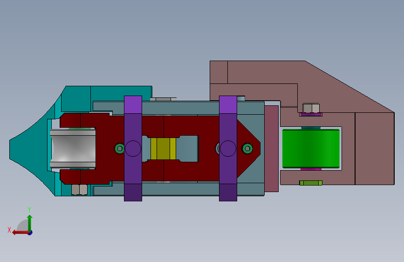Click the green bolt ring near left purple bar
Screen dimensions: 404x262
point(119,149)
